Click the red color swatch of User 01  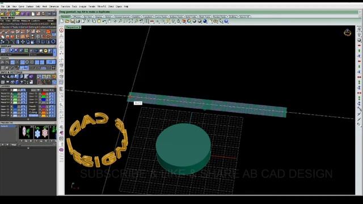pos(44,93)
